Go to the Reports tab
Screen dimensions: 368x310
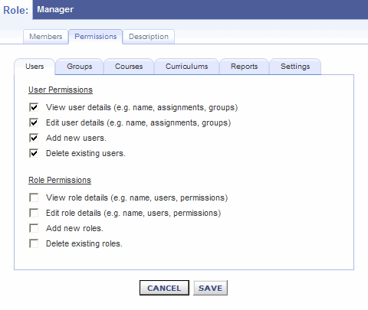[x=245, y=67]
